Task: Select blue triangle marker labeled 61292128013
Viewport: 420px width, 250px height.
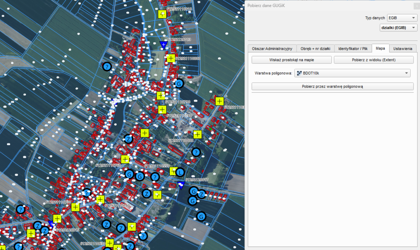Action: [x=164, y=44]
